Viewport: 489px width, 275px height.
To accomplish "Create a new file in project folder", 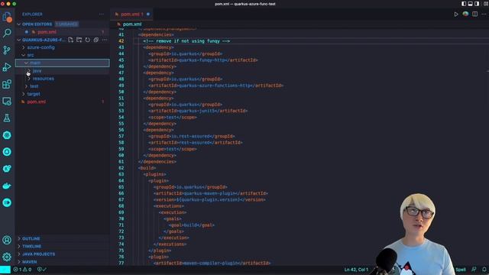I will pyautogui.click(x=71, y=40).
